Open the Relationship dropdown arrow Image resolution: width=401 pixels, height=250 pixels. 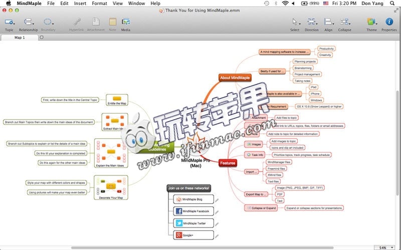tap(33, 23)
